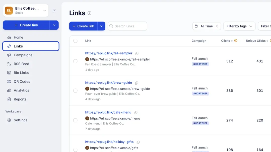
Task: Open Reports in sidebar
Action: point(31,99)
